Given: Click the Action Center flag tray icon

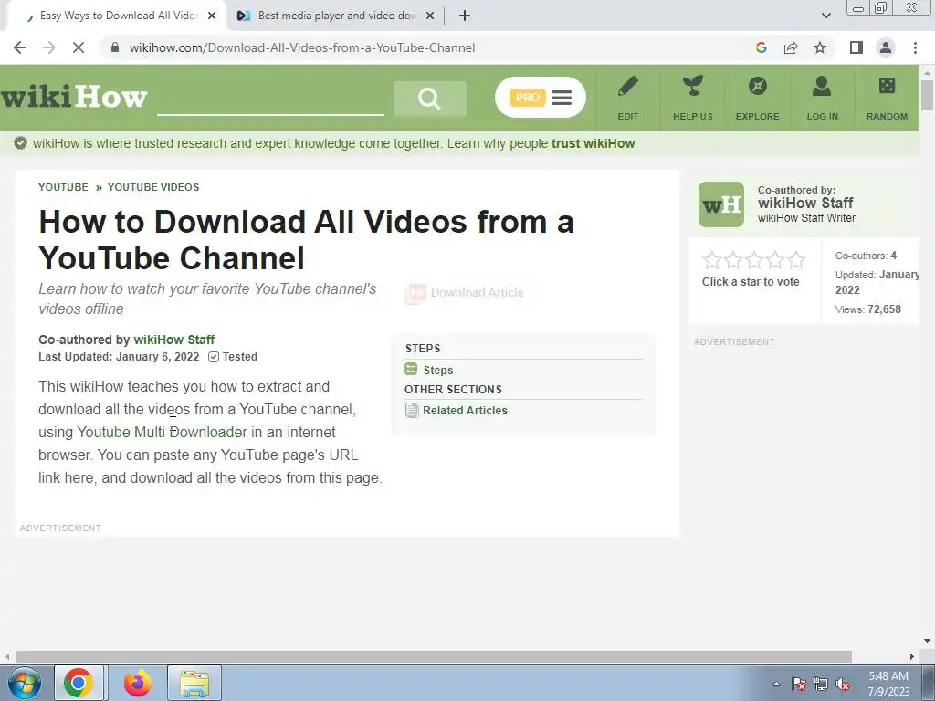Looking at the screenshot, I should coord(799,685).
